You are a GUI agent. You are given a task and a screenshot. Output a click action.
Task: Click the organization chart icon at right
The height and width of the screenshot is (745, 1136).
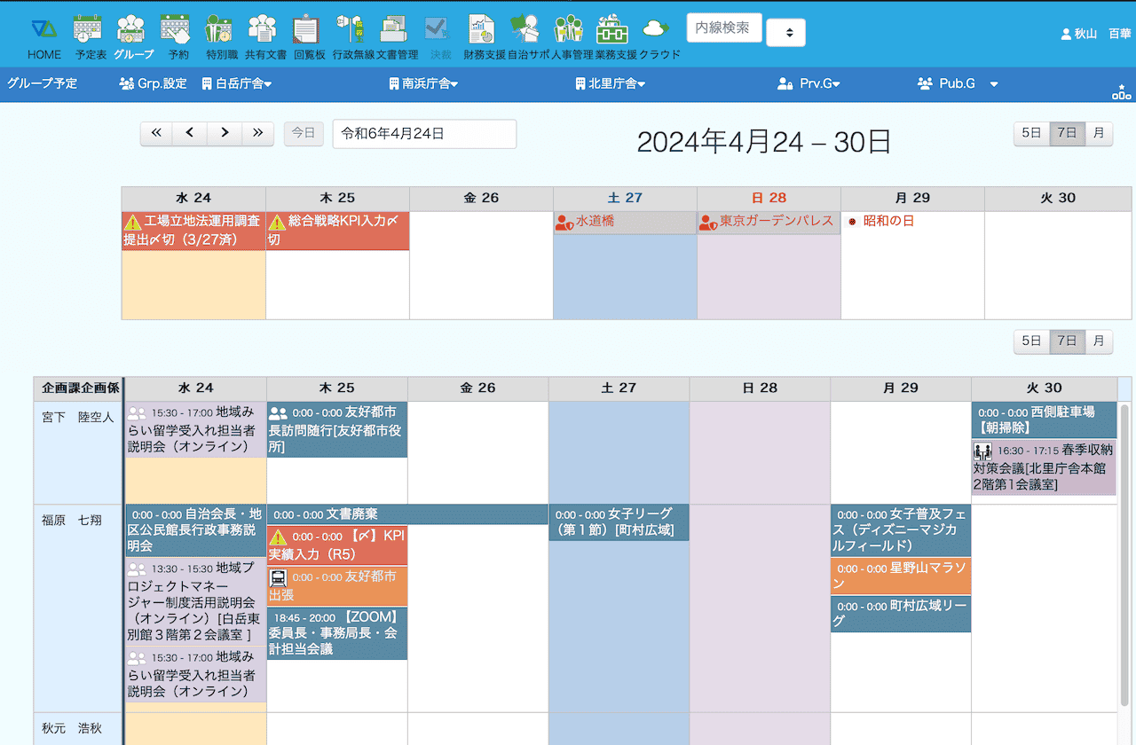1121,91
